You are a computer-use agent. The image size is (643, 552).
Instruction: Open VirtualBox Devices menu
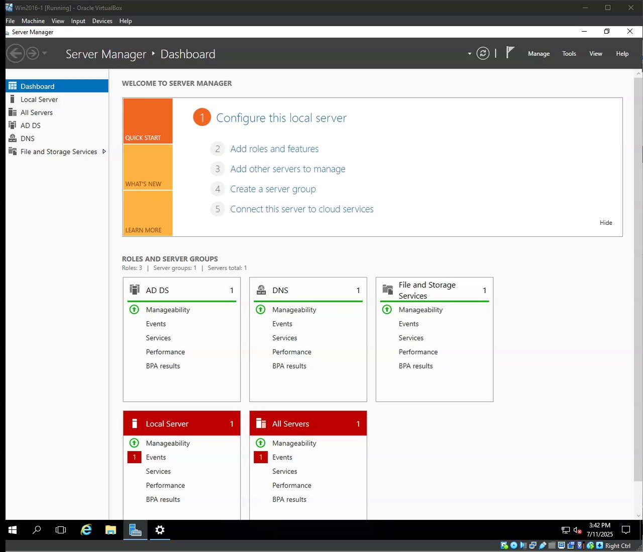tap(102, 21)
